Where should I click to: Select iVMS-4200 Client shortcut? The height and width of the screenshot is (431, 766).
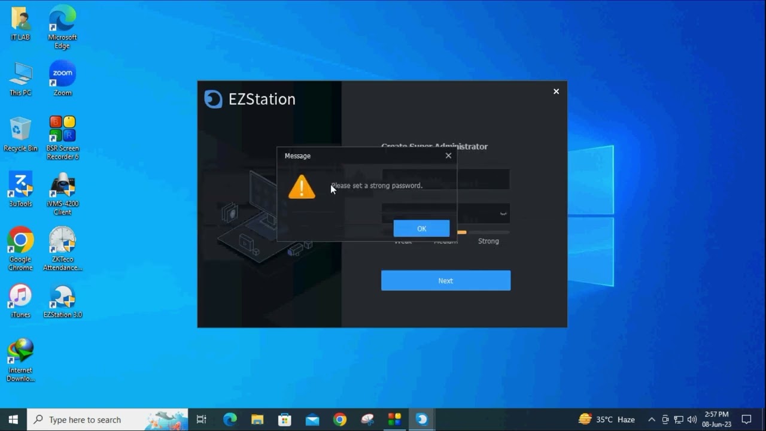point(62,194)
